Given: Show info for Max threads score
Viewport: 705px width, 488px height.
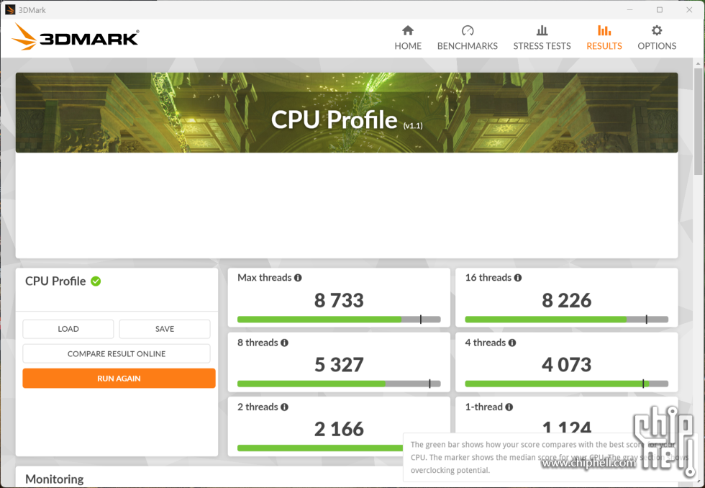Looking at the screenshot, I should [x=298, y=278].
